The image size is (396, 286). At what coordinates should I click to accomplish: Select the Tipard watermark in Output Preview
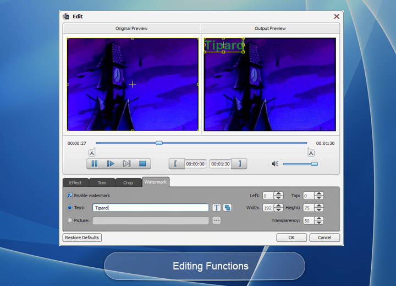[224, 45]
